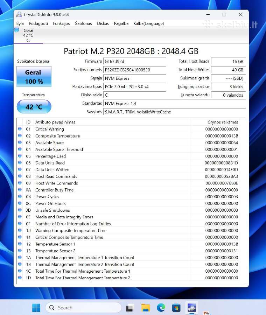266x315 pixels.
Task: Click status icon of Critical Warning row
Action: 20,129
